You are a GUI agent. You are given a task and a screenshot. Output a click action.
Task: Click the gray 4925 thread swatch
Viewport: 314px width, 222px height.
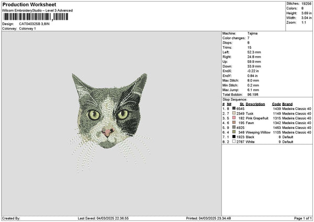(x=234, y=127)
